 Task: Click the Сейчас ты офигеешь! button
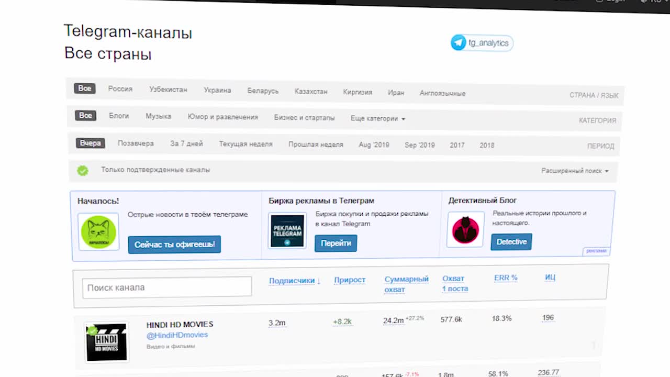(x=174, y=245)
